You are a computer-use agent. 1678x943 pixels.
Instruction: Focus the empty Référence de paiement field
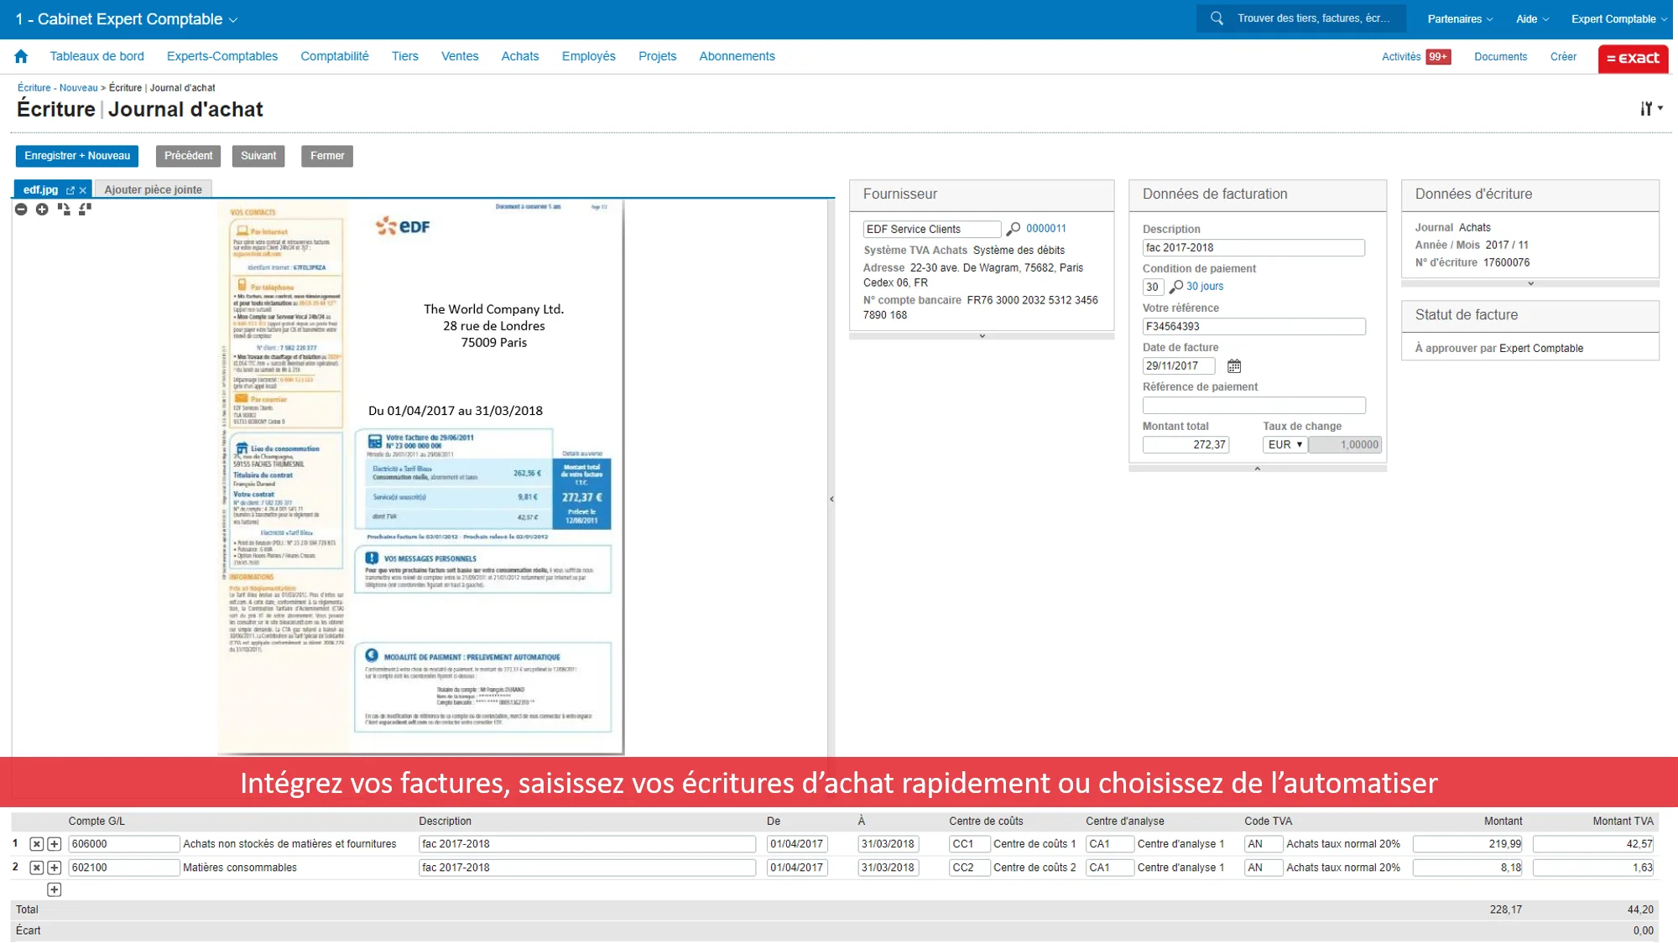(1253, 406)
